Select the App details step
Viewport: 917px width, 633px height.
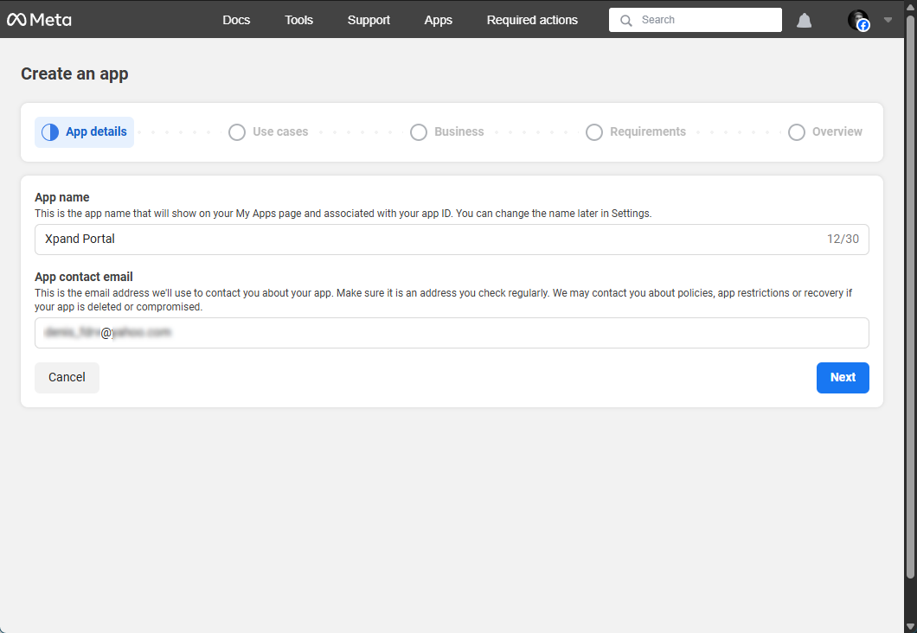tap(84, 132)
